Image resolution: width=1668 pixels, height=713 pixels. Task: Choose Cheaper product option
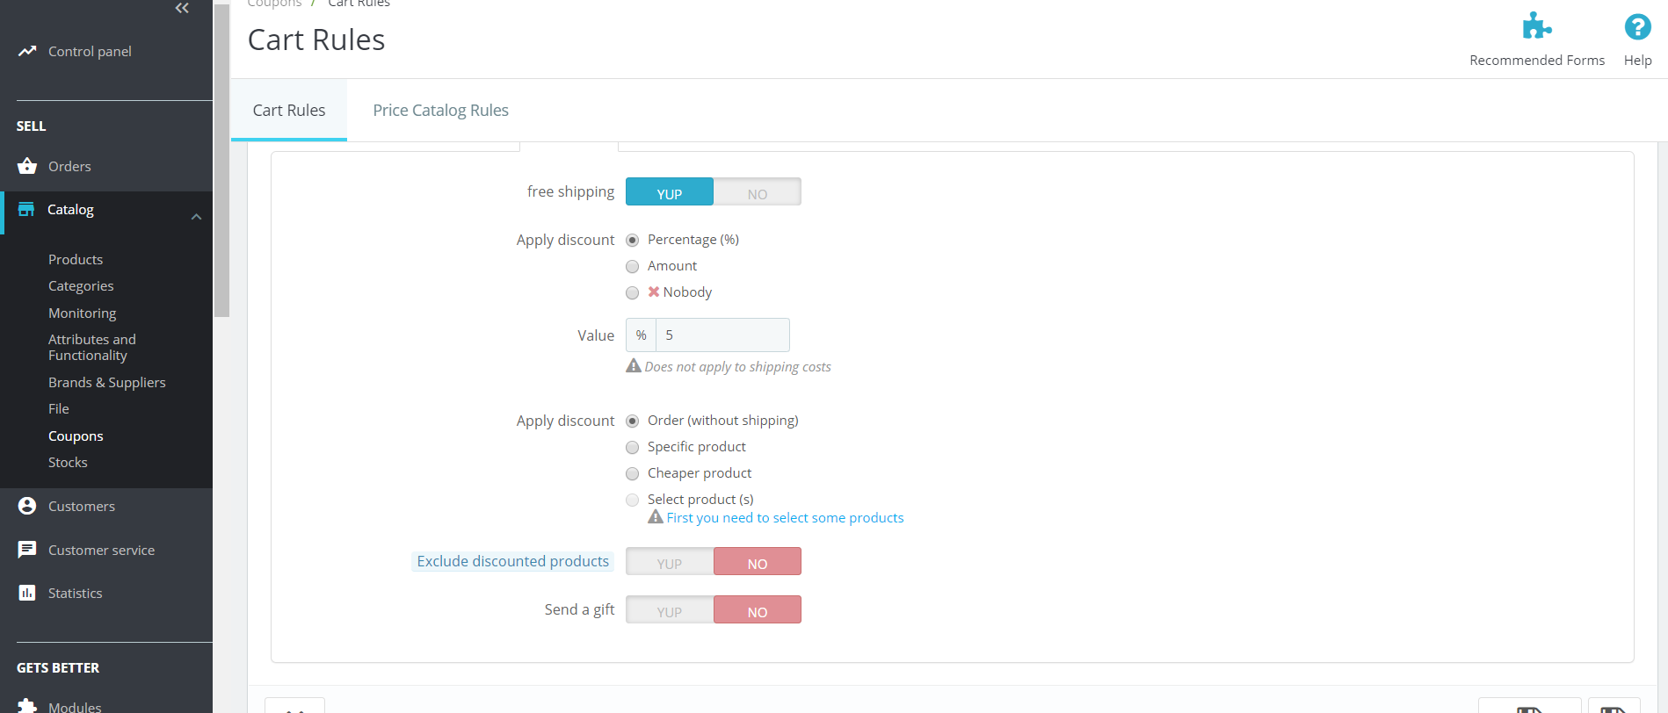pyautogui.click(x=632, y=473)
